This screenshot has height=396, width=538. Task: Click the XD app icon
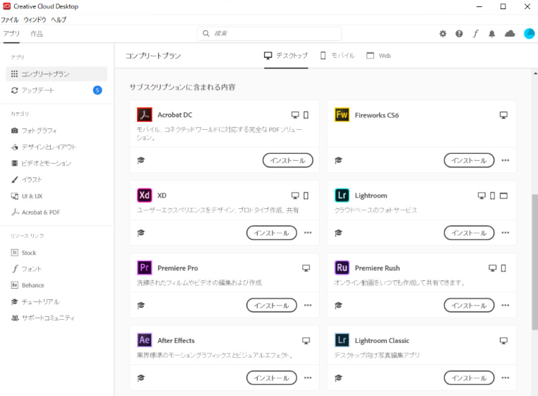145,196
